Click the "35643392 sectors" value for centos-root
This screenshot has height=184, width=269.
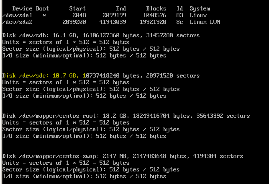223,116
